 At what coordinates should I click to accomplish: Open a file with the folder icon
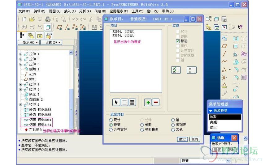coord(32,19)
